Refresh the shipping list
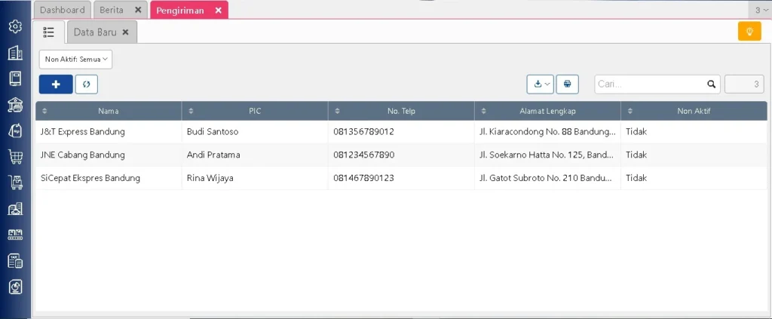Screen dimensions: 772x319 [x=87, y=84]
